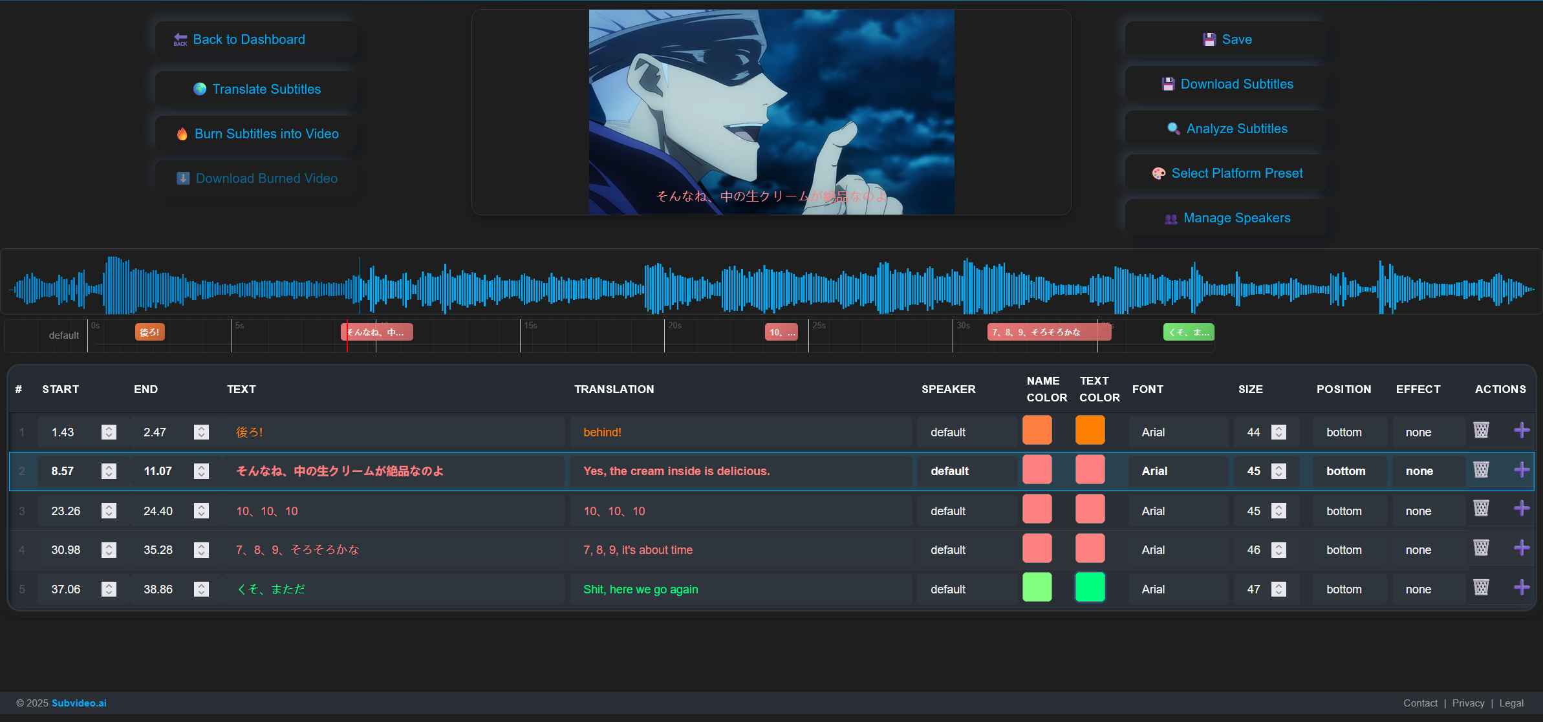1543x722 pixels.
Task: Open effect dropdown for row 4
Action: point(1429,550)
